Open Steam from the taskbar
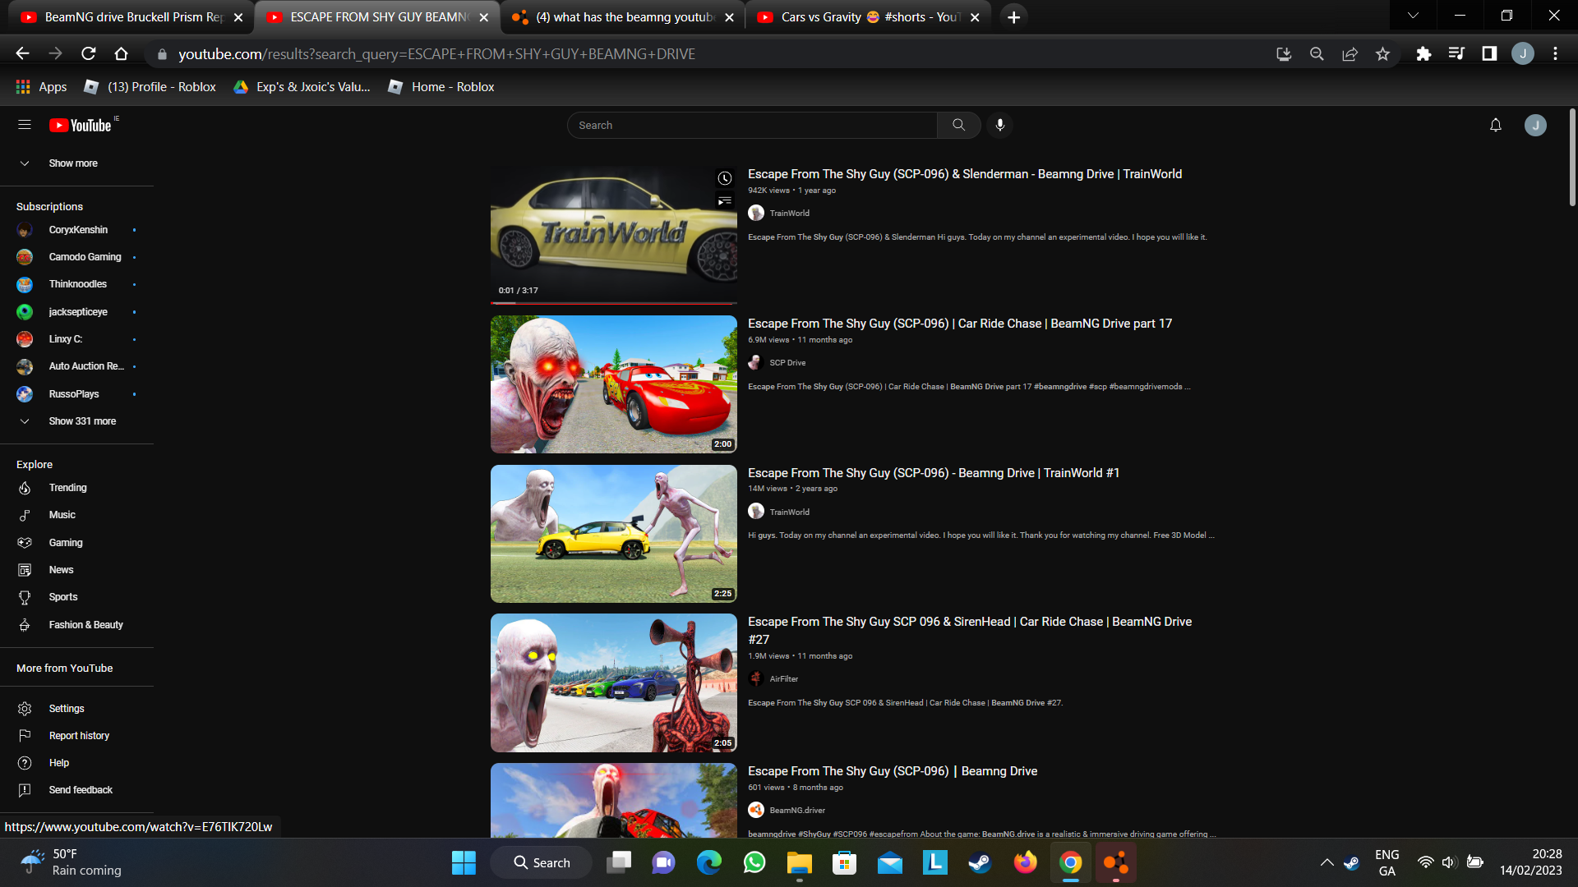1578x887 pixels. (980, 862)
